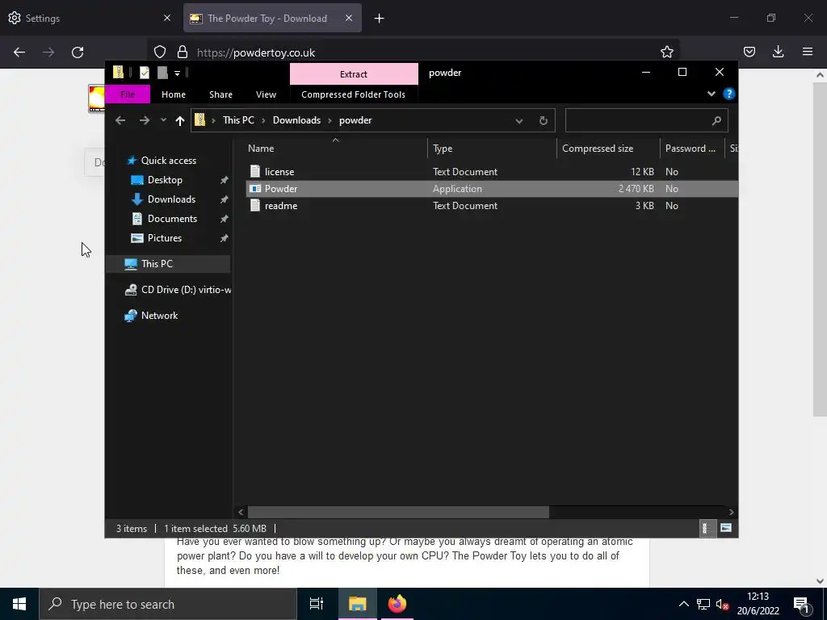
Task: Open Explorer help with question mark icon
Action: pyautogui.click(x=729, y=94)
